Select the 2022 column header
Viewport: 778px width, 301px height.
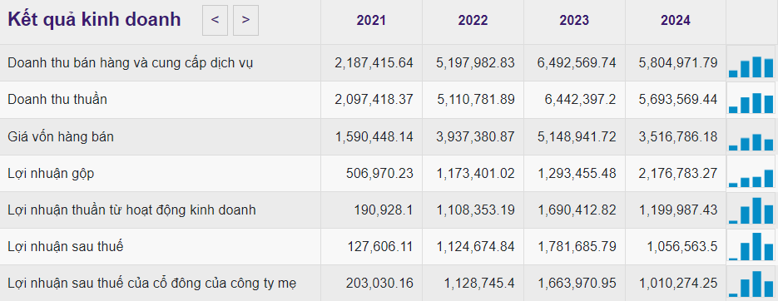[x=473, y=20]
